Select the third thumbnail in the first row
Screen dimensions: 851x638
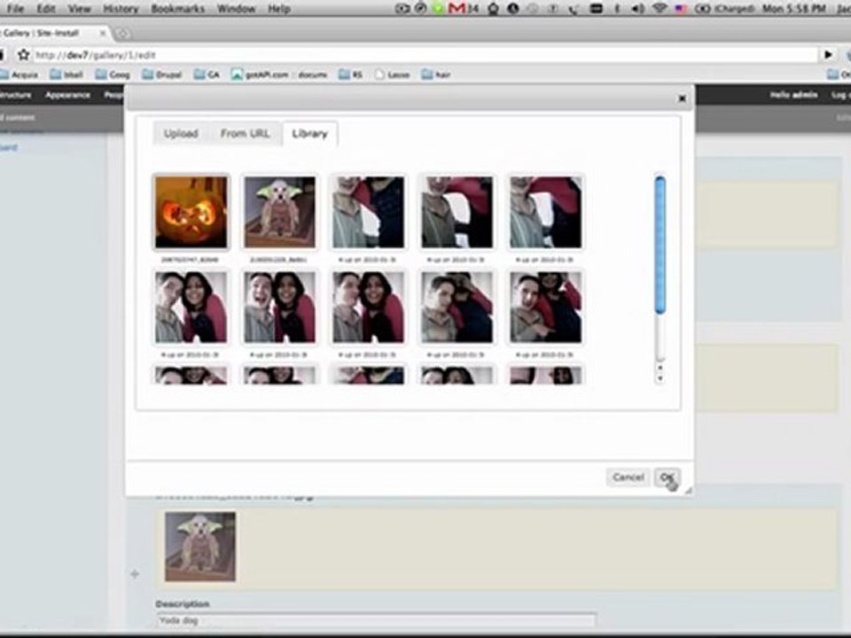coord(368,212)
